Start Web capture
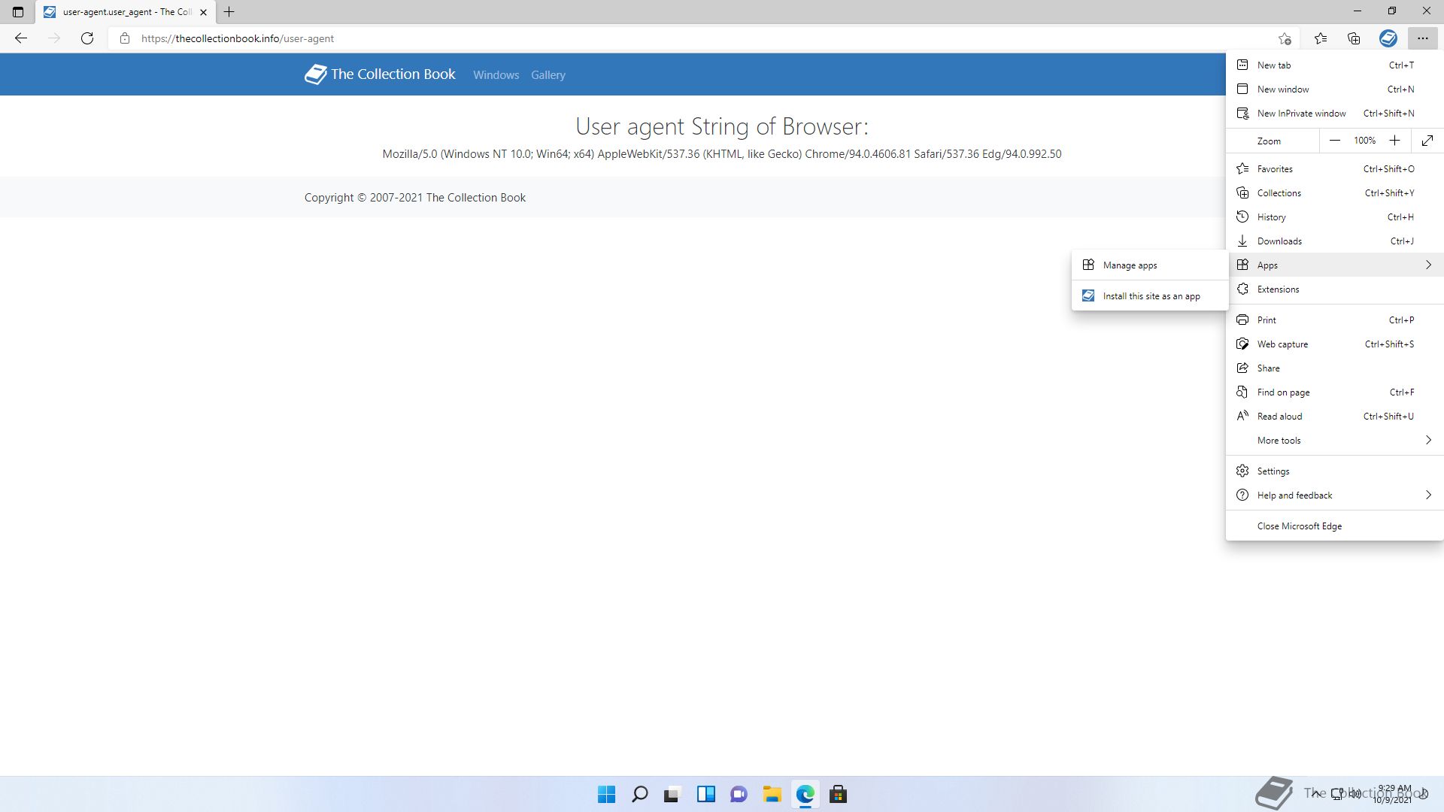Viewport: 1444px width, 812px height. 1334,344
